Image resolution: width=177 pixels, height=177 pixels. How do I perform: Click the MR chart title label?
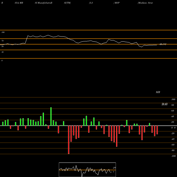tap(158, 92)
